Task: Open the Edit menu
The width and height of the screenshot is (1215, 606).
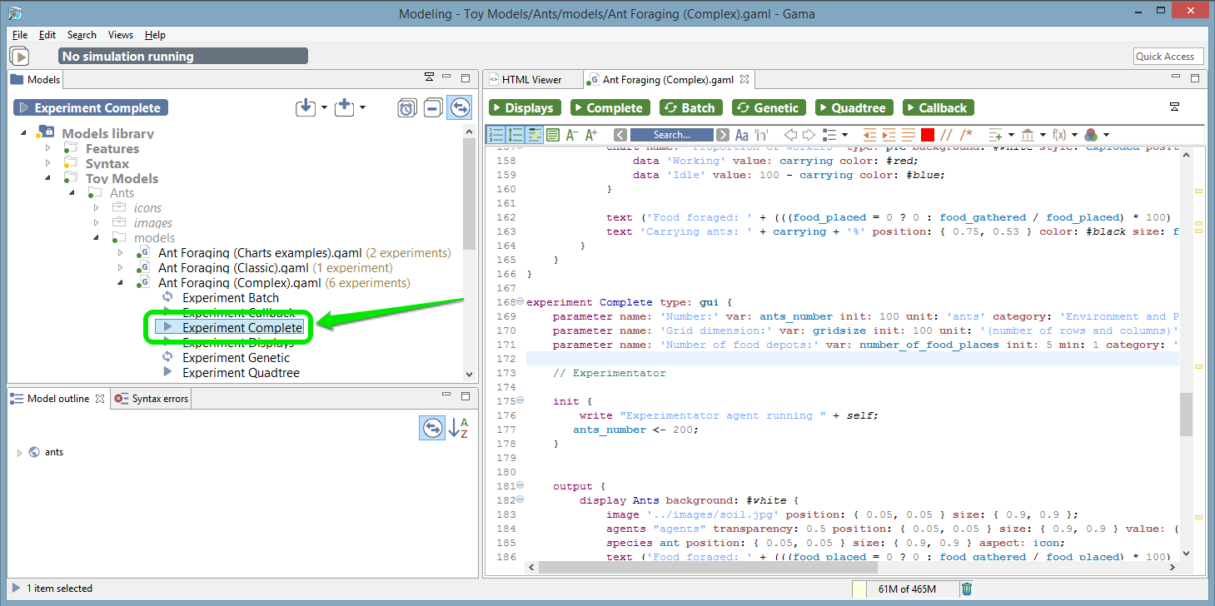Action: click(47, 35)
